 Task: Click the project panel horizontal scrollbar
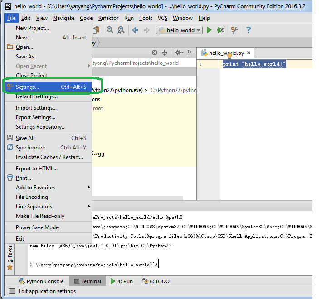137,198
